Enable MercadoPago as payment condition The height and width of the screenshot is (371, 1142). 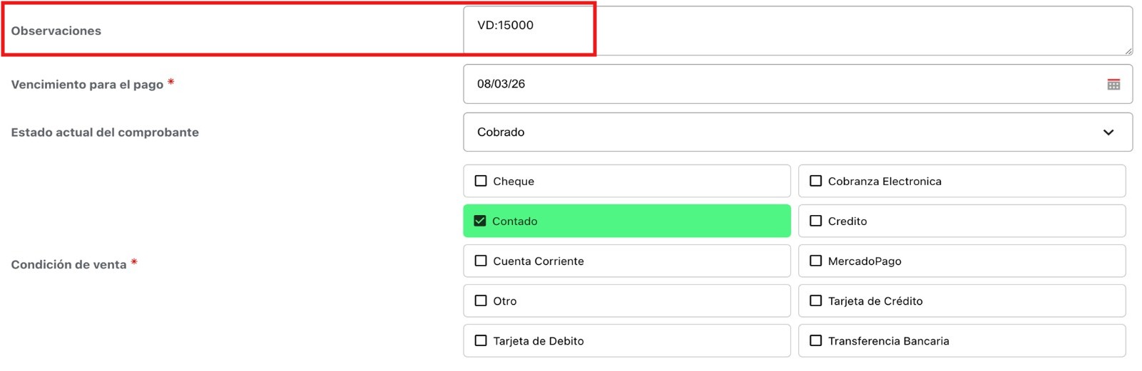pos(815,261)
